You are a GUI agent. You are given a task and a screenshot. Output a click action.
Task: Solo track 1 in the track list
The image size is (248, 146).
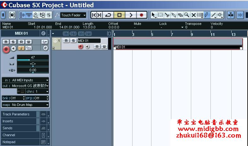[x=73, y=41]
